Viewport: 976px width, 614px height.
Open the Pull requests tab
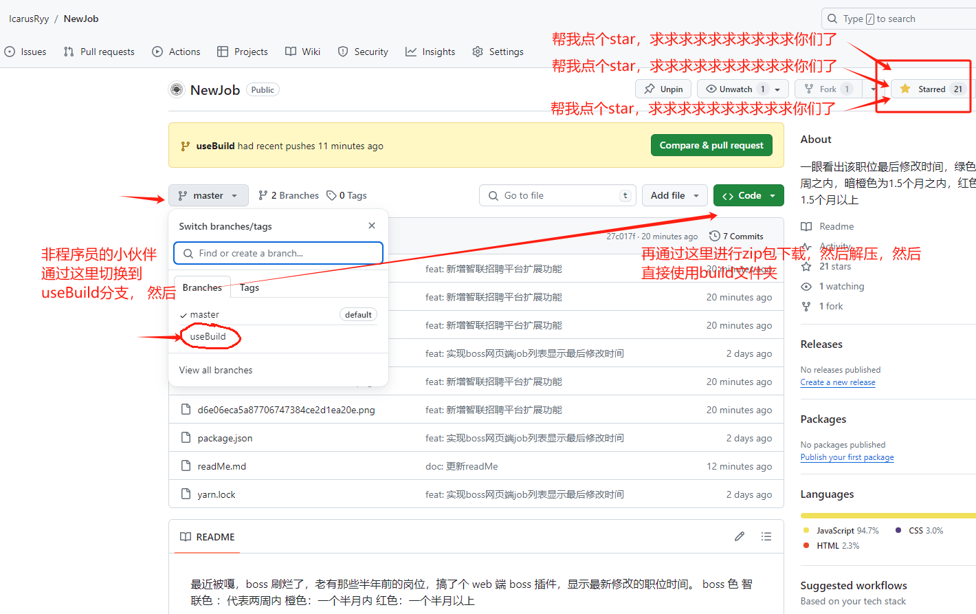[x=99, y=52]
